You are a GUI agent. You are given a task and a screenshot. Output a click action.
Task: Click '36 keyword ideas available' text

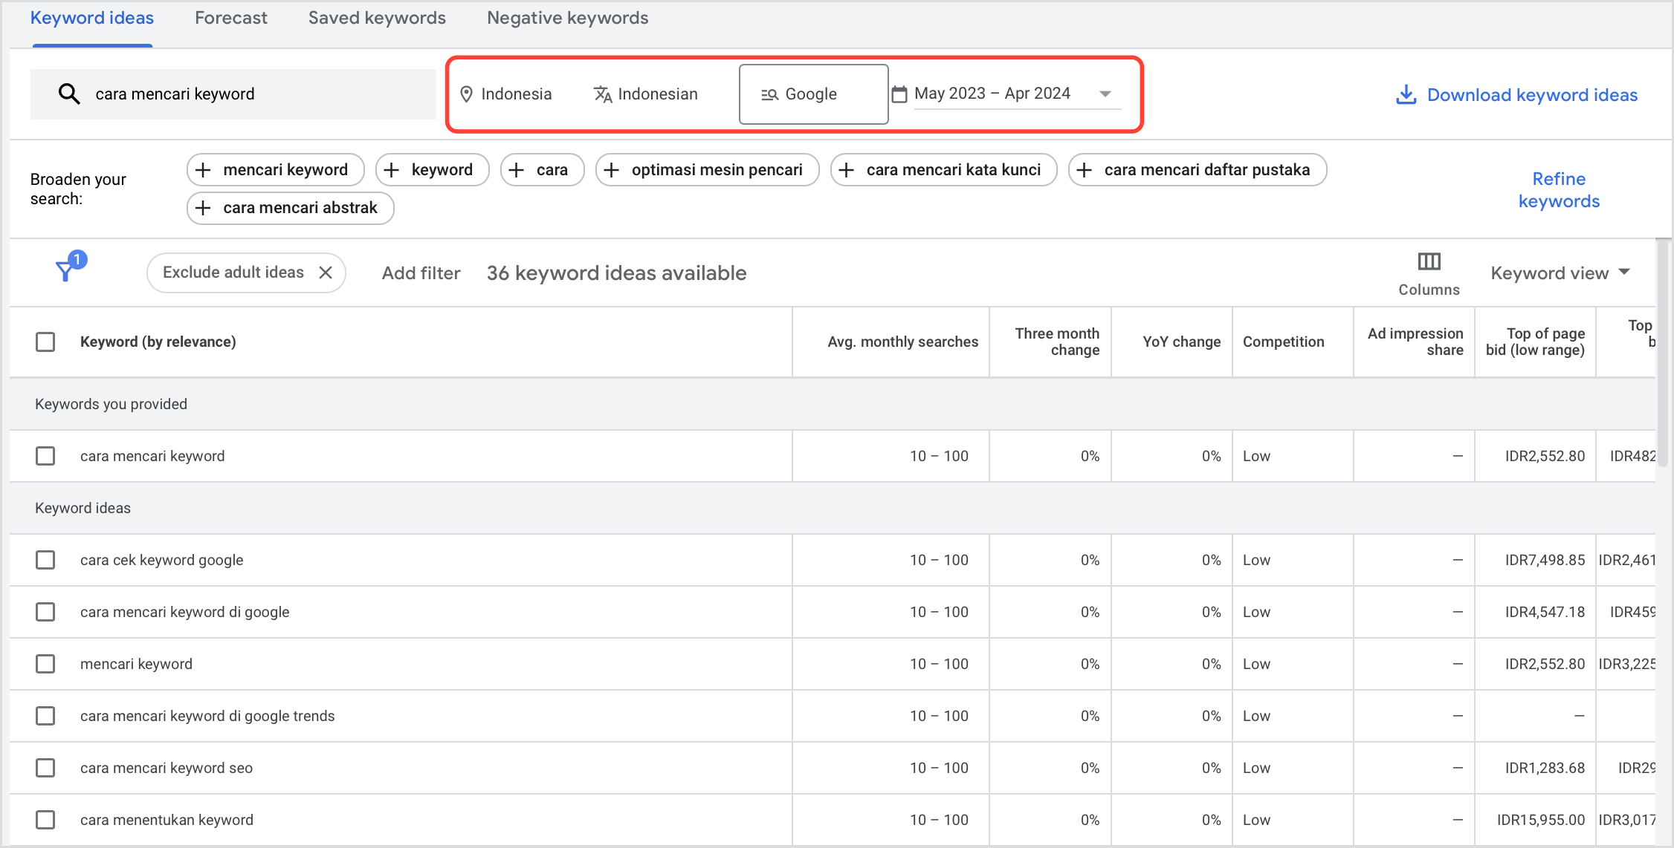617,273
